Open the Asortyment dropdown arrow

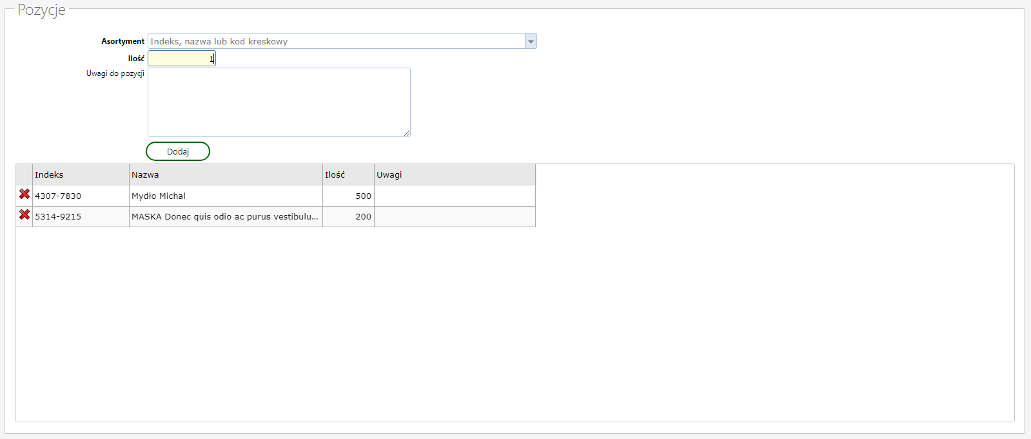pos(531,41)
